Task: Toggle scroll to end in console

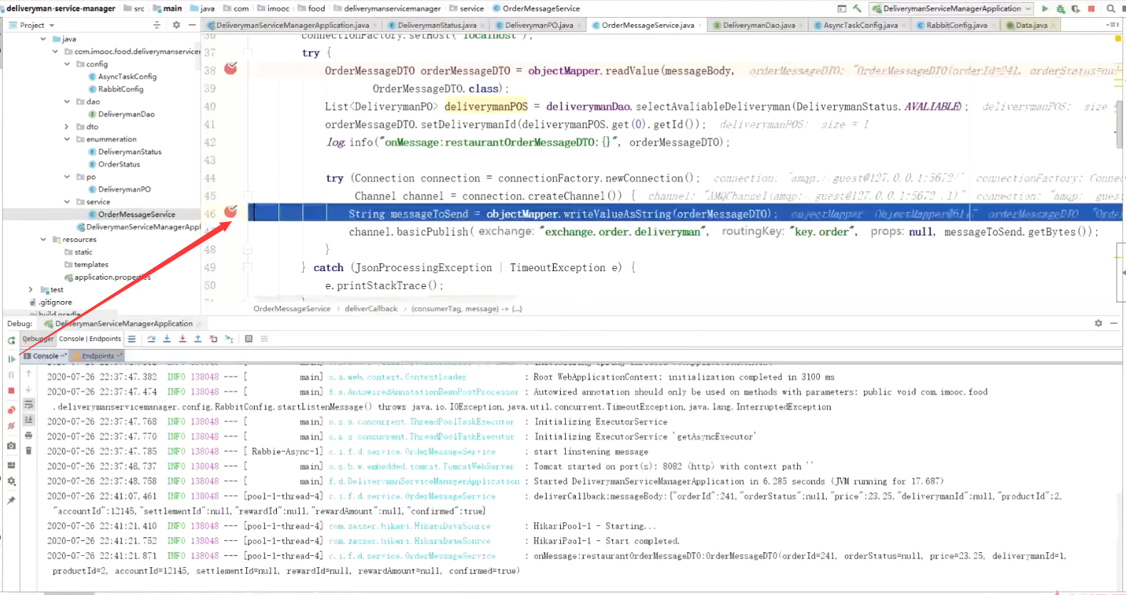Action: pos(29,420)
